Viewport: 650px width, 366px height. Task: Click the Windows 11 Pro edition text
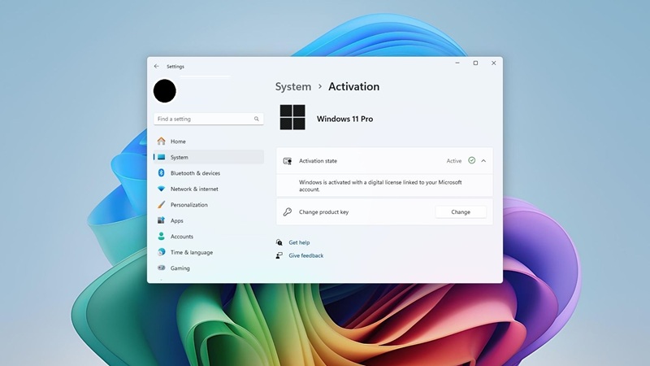tap(344, 119)
